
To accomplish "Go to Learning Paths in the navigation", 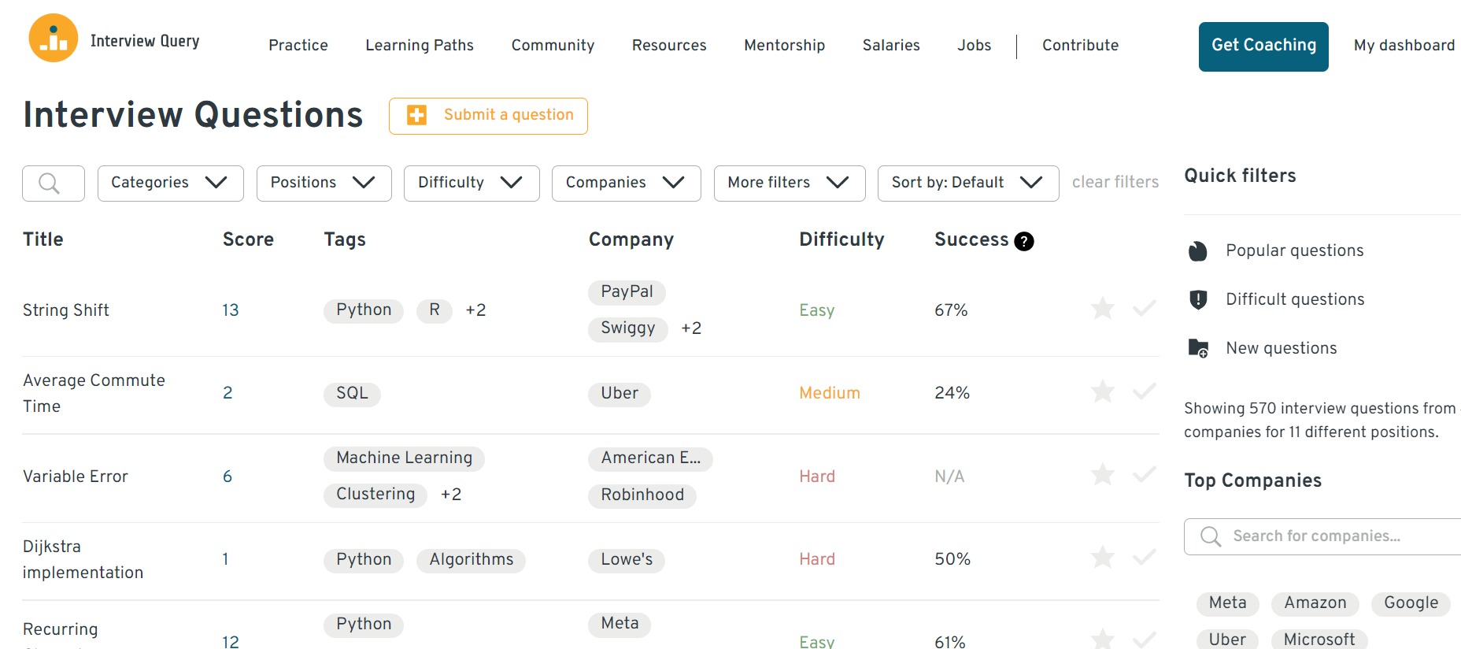I will tap(419, 46).
